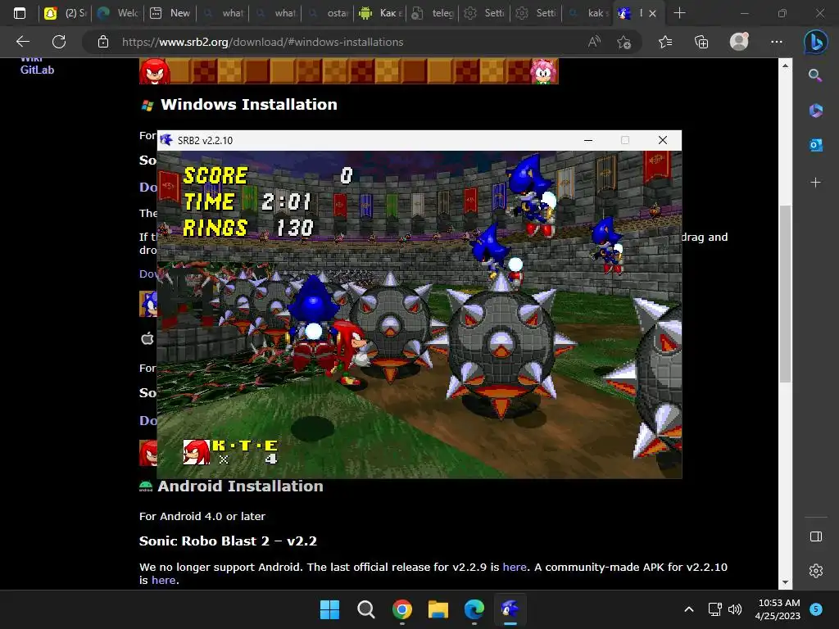Image resolution: width=839 pixels, height=629 pixels.
Task: Open Outlook in the sidebar
Action: (x=815, y=145)
